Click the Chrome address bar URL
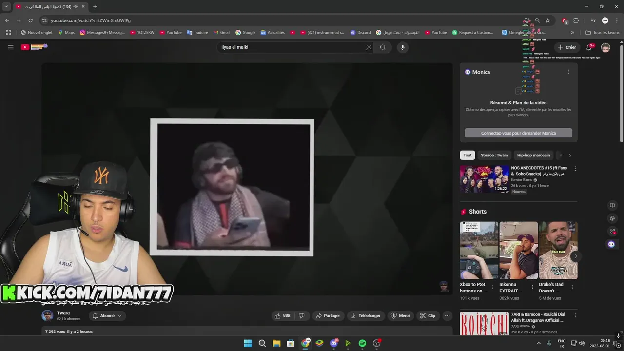 [x=91, y=20]
